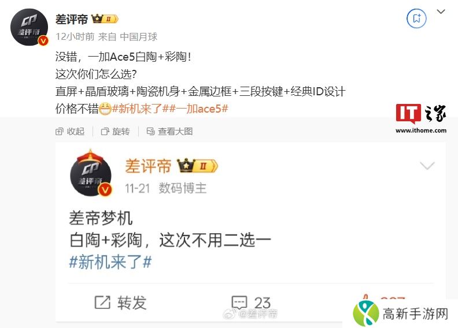Viewport: 458px width, 328px height.
Task: Click the crown membership badge beside top username
Action: tap(105, 19)
